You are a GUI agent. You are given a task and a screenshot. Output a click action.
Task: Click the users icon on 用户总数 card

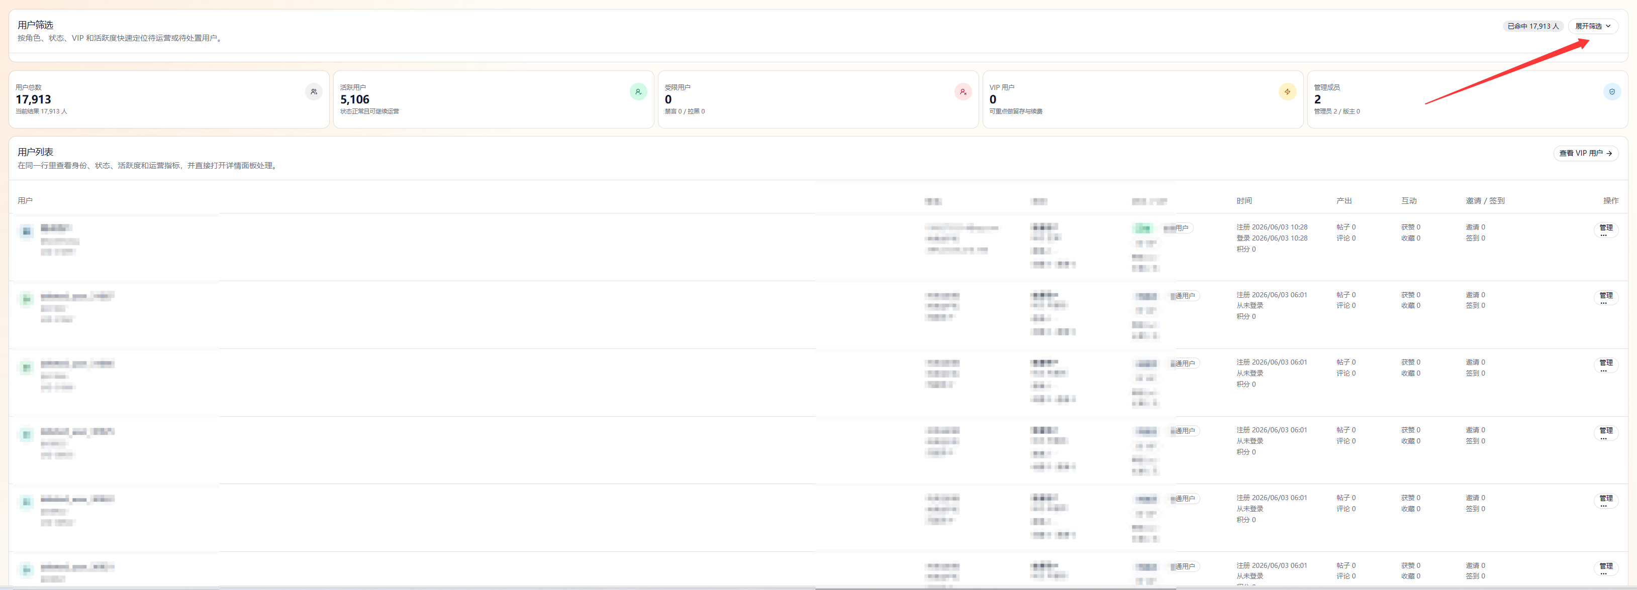click(x=314, y=92)
